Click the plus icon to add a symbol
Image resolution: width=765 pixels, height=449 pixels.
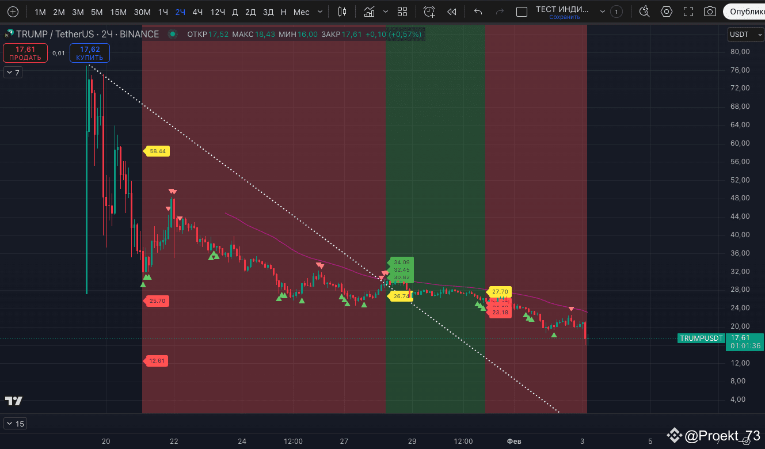pyautogui.click(x=13, y=12)
